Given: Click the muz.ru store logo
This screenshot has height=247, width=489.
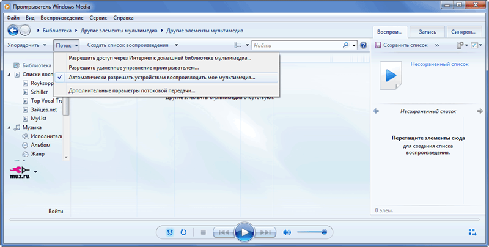Looking at the screenshot, I should pyautogui.click(x=20, y=171).
